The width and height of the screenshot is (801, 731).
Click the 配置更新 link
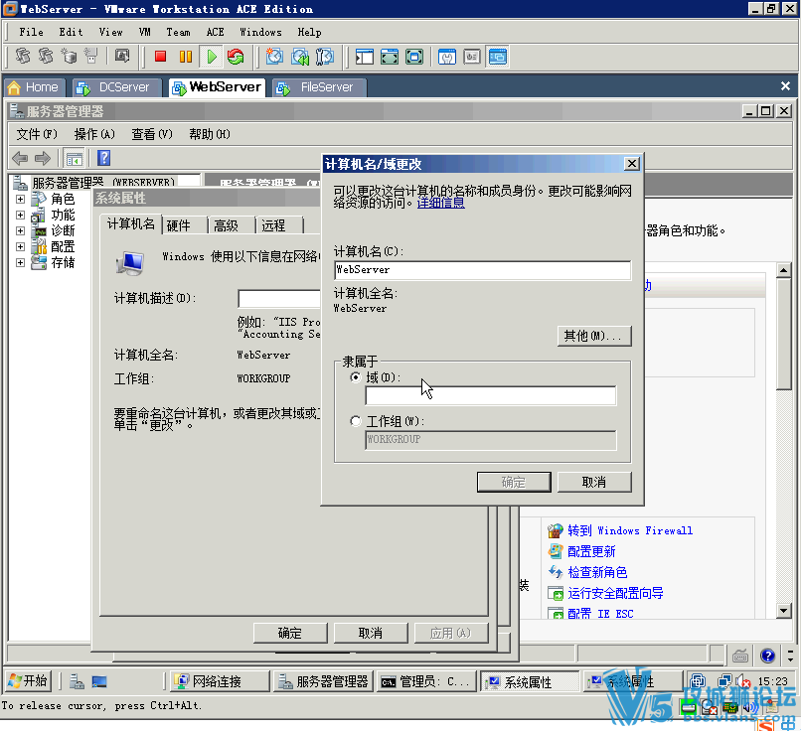pyautogui.click(x=591, y=551)
